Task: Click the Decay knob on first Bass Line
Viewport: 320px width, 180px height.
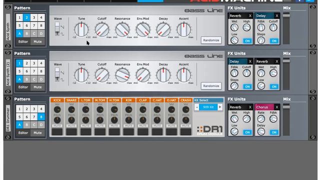Action: pos(163,29)
